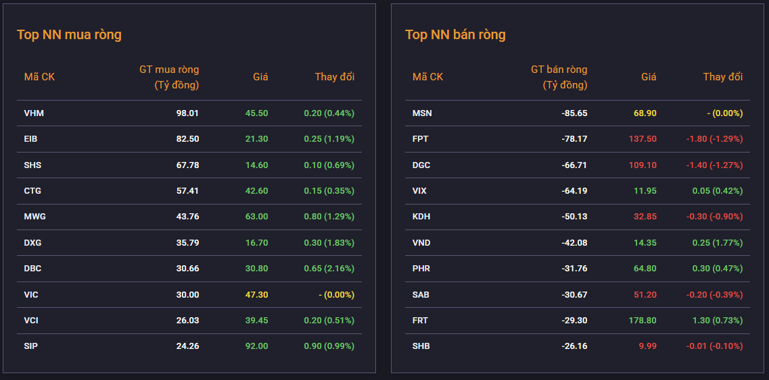Viewport: 769px width, 380px height.
Task: Click the 0.30 (1.83%) change for DXG
Action: (x=329, y=243)
